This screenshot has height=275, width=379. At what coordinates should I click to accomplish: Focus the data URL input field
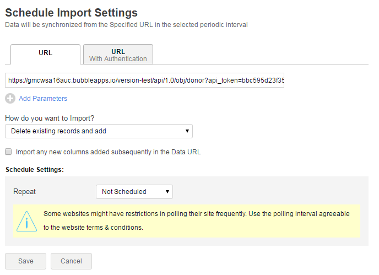144,80
